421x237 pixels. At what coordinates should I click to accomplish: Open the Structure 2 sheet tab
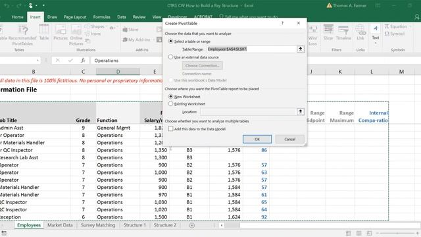(165, 225)
